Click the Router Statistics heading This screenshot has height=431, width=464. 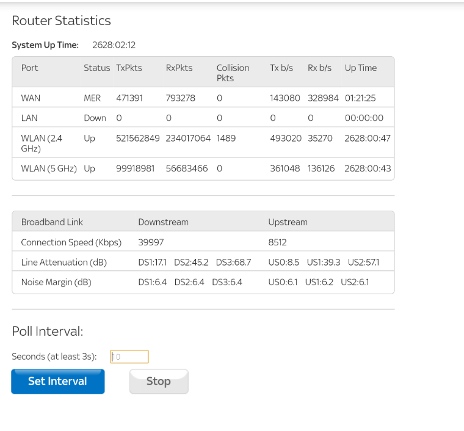[x=61, y=21]
